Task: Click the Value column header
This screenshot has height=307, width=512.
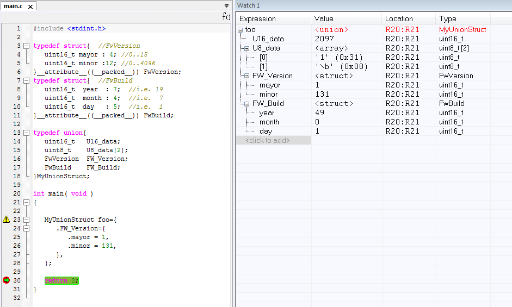Action: tap(346, 18)
